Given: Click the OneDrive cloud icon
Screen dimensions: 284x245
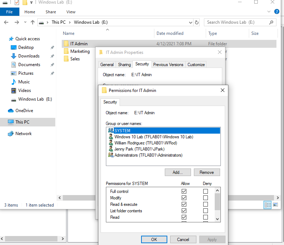Looking at the screenshot, I should pos(11,111).
